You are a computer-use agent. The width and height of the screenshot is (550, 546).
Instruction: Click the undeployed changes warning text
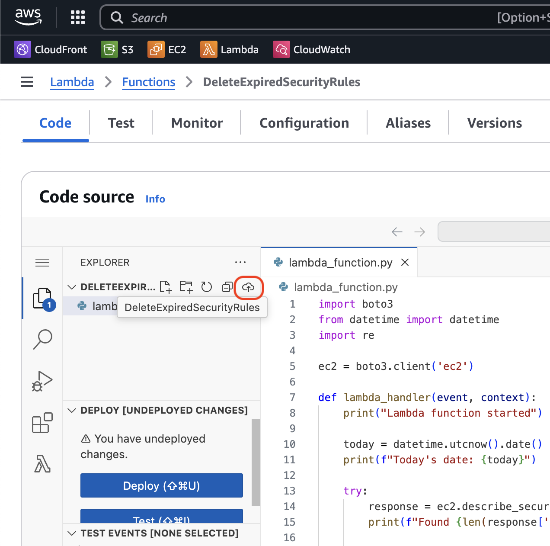point(143,446)
